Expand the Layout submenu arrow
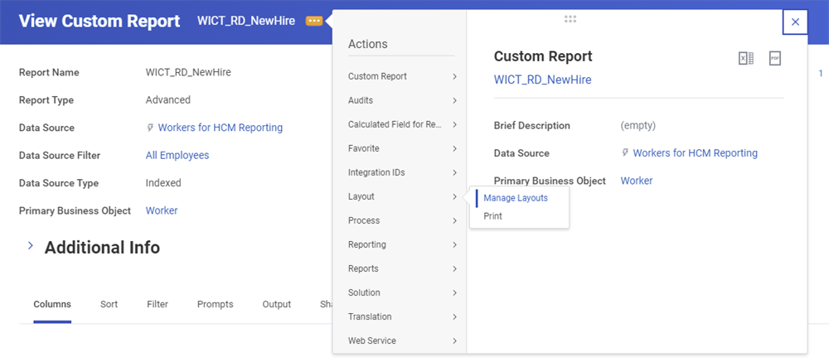This screenshot has height=362, width=829. click(454, 196)
